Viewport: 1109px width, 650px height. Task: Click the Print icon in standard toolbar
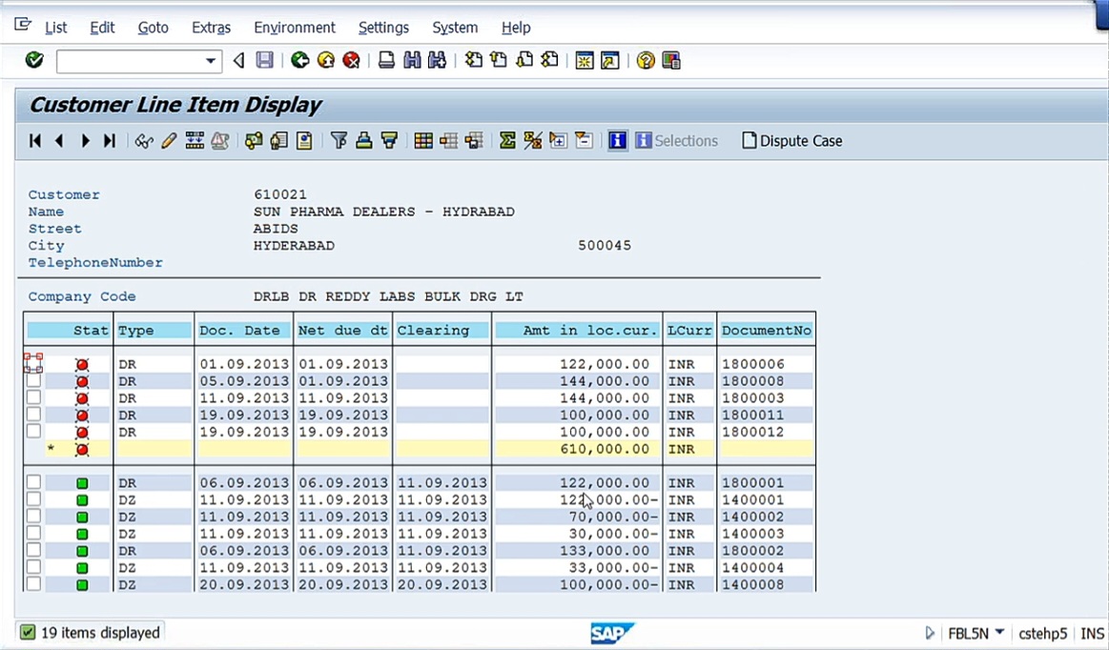pyautogui.click(x=386, y=60)
